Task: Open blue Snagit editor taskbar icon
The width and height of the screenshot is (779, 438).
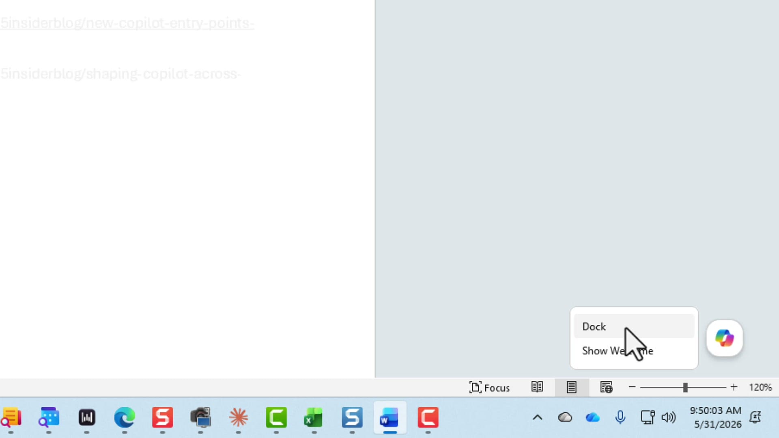Action: click(352, 418)
